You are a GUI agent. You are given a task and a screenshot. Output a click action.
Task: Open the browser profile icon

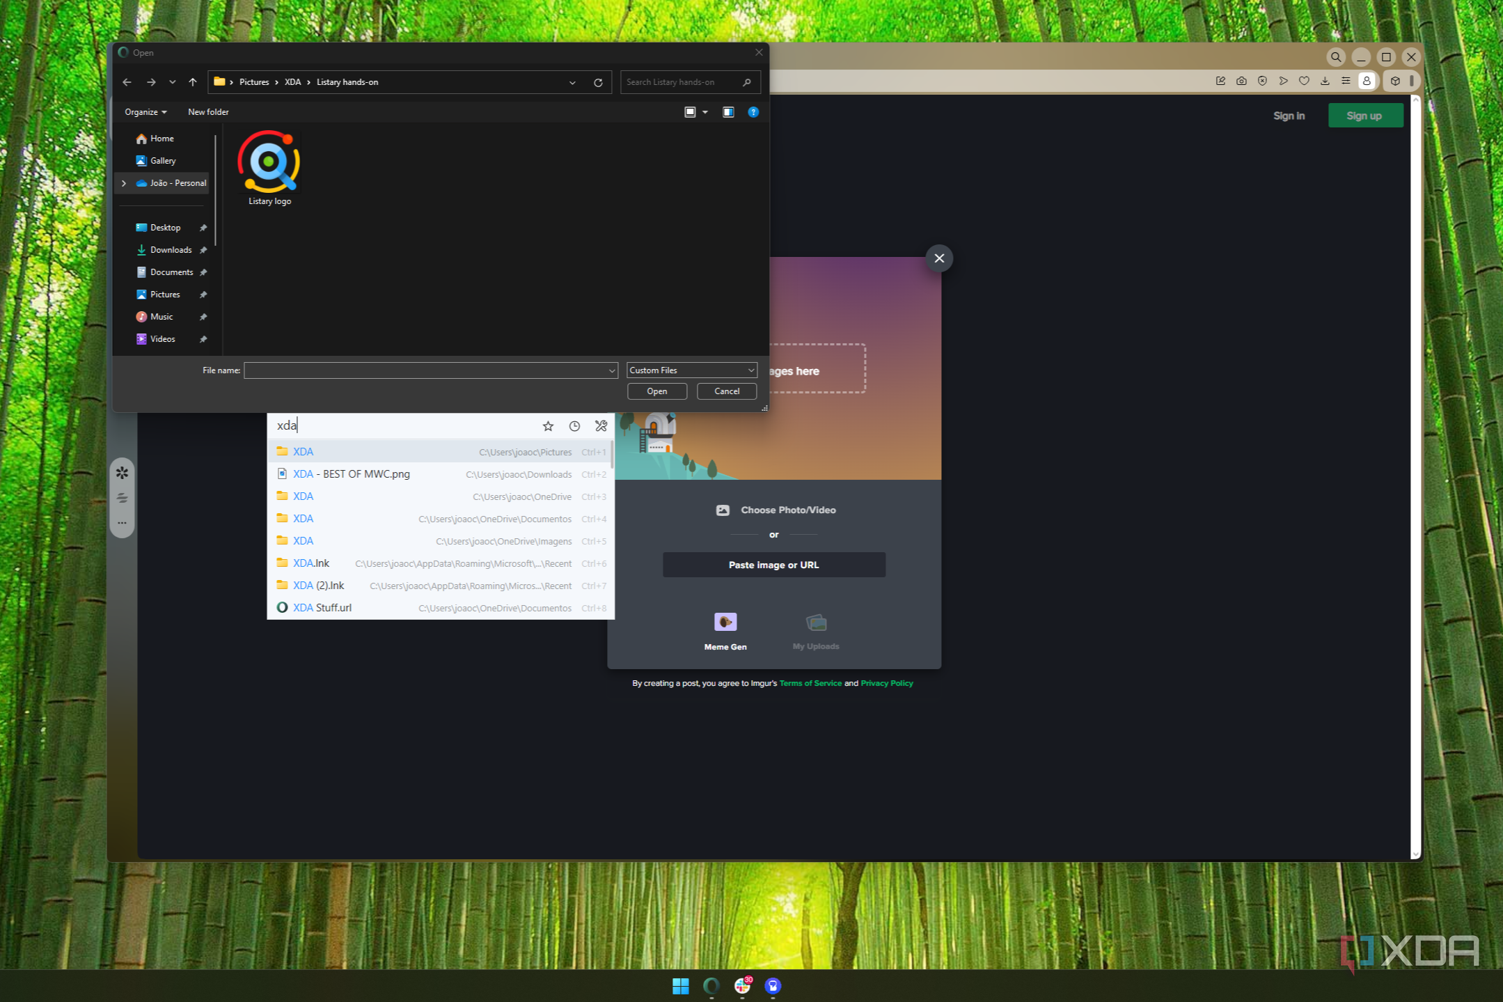(x=1367, y=81)
